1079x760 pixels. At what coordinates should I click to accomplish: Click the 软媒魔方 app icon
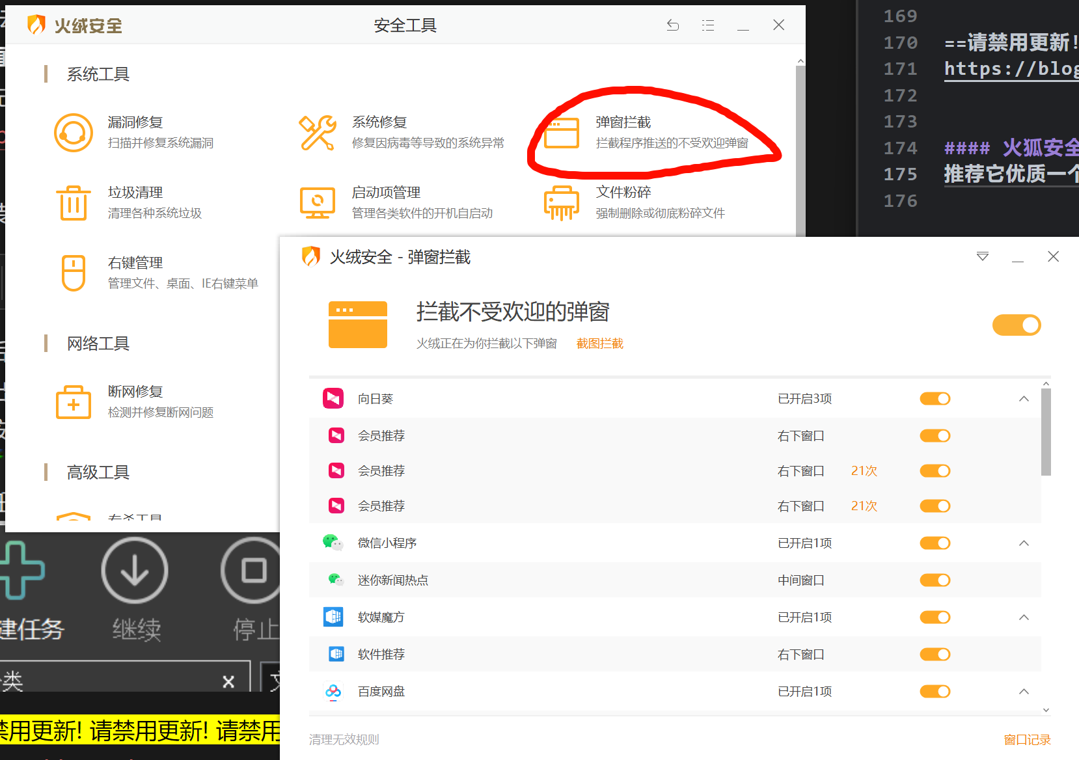(x=333, y=617)
